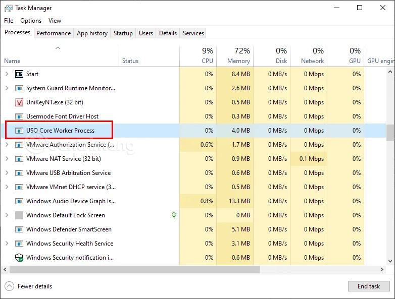Click the Task Manager title bar icon
The image size is (395, 299).
click(x=8, y=8)
